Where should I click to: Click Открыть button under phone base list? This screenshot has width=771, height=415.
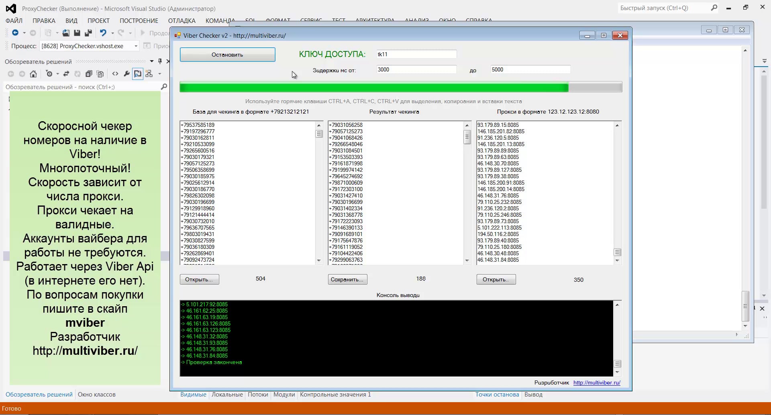[x=199, y=279]
